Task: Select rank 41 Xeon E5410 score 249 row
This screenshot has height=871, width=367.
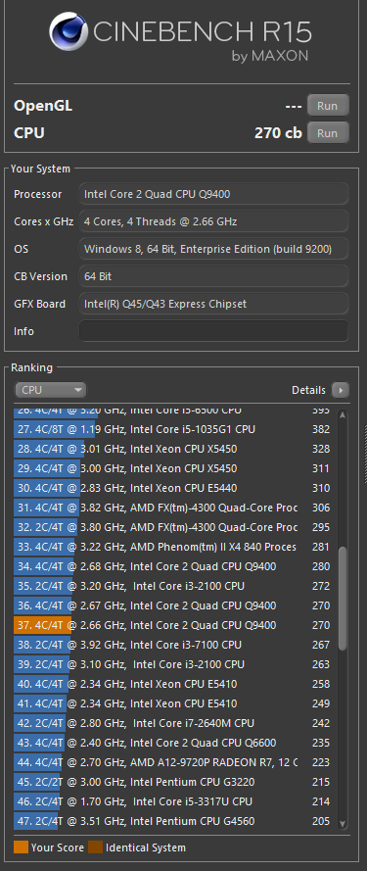Action: pos(174,703)
